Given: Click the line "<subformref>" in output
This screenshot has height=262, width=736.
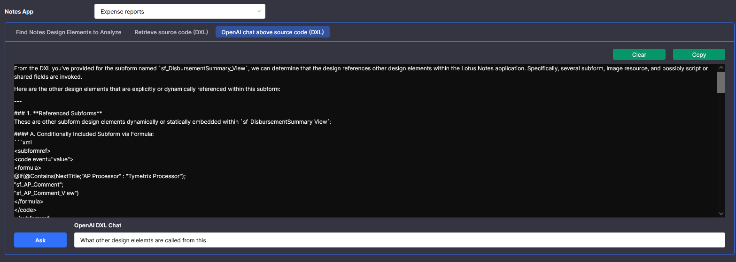Looking at the screenshot, I should (32, 151).
